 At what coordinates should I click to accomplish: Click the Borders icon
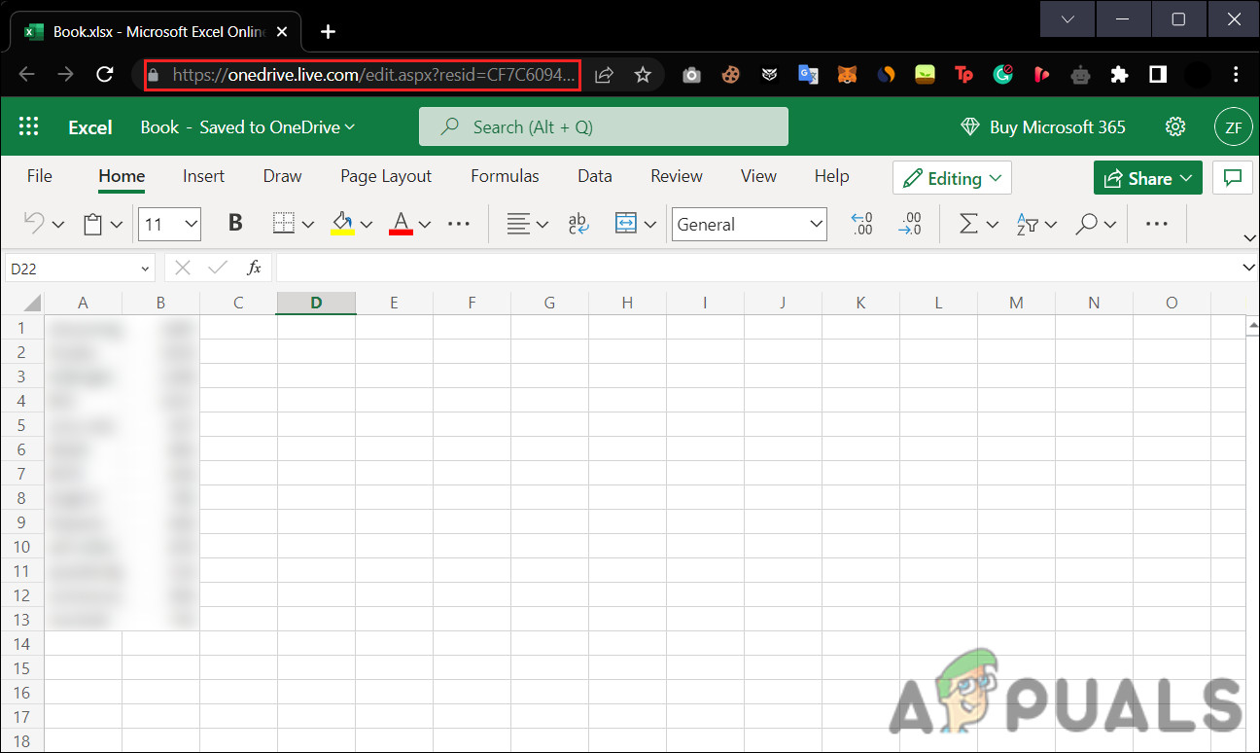pos(283,223)
